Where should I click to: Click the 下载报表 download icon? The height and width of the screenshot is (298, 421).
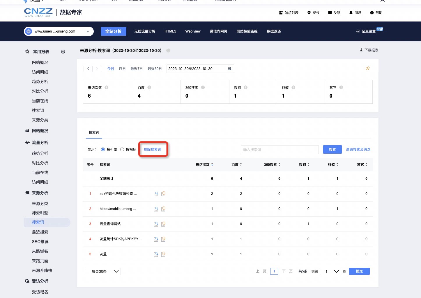(361, 50)
